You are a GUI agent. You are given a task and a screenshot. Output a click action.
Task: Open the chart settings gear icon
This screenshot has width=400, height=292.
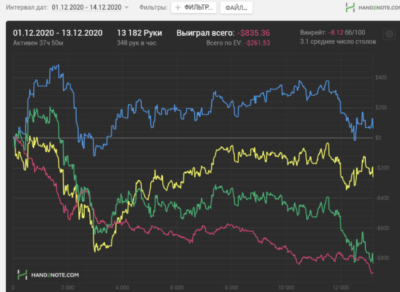click(x=389, y=34)
